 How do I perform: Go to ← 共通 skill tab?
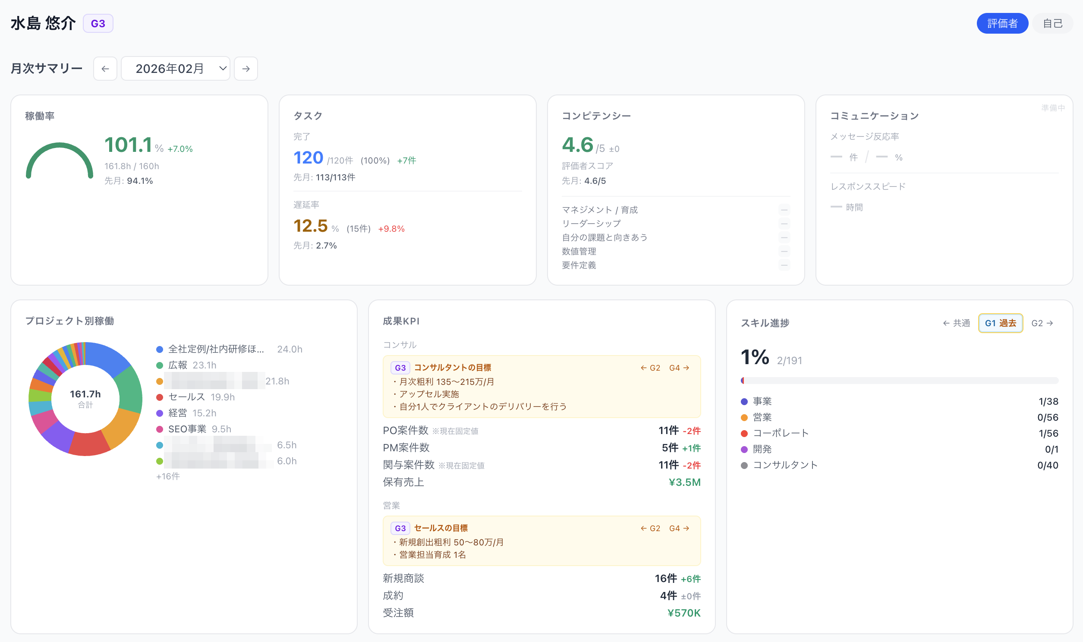coord(956,323)
